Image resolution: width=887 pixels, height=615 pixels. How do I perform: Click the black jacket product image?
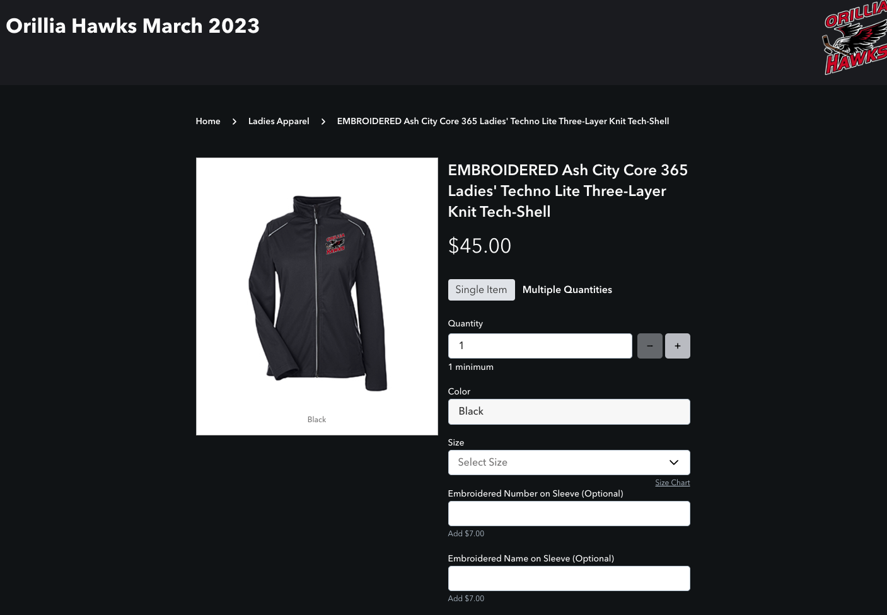317,293
